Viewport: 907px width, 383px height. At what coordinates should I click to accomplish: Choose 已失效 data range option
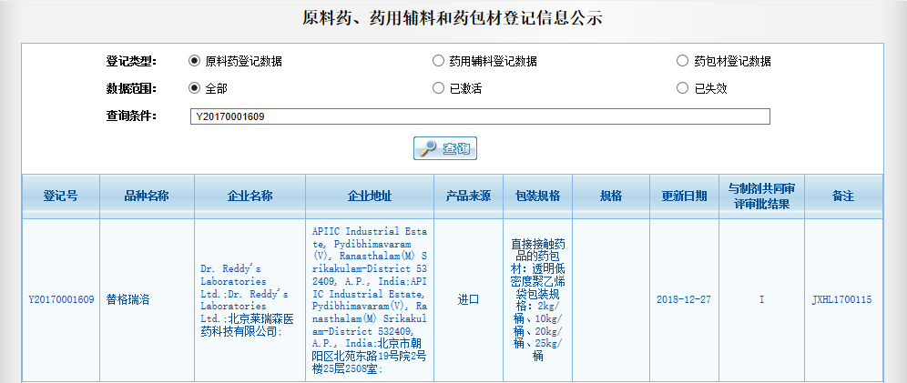tap(683, 88)
